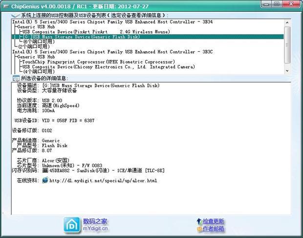Click the globe icon beside the online URL
The image size is (303, 238).
(45, 180)
